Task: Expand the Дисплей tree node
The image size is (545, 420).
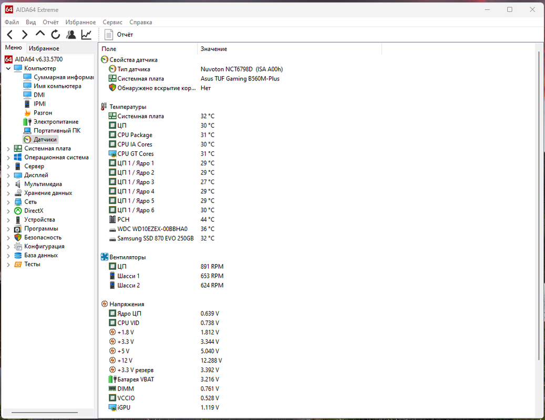Action: point(8,175)
